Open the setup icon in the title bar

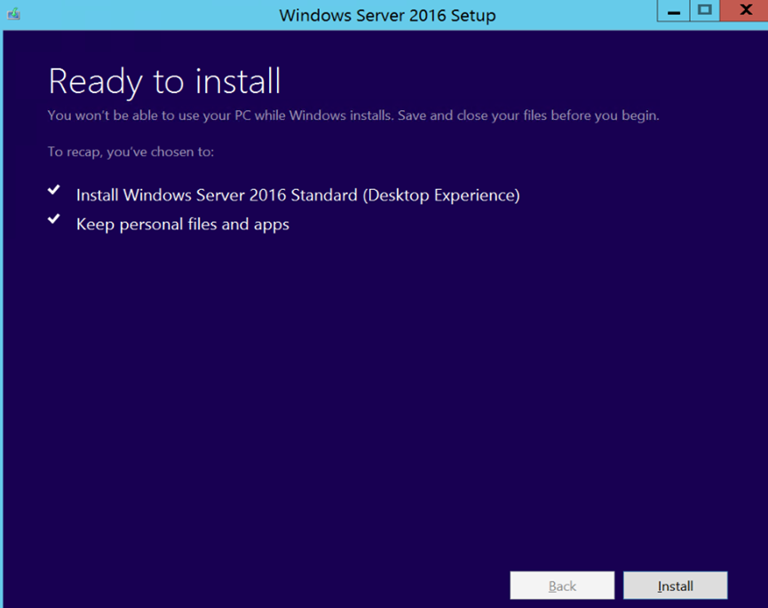[x=13, y=14]
